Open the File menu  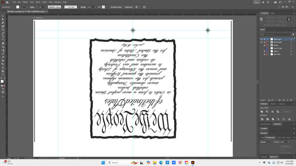tap(14, 2)
